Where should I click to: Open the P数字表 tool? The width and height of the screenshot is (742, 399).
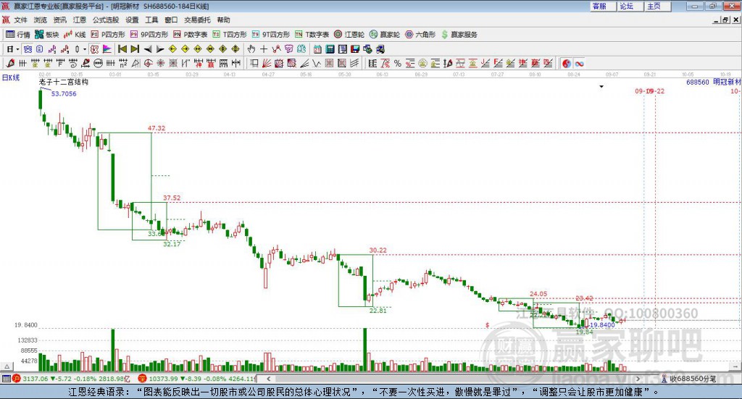[191, 35]
